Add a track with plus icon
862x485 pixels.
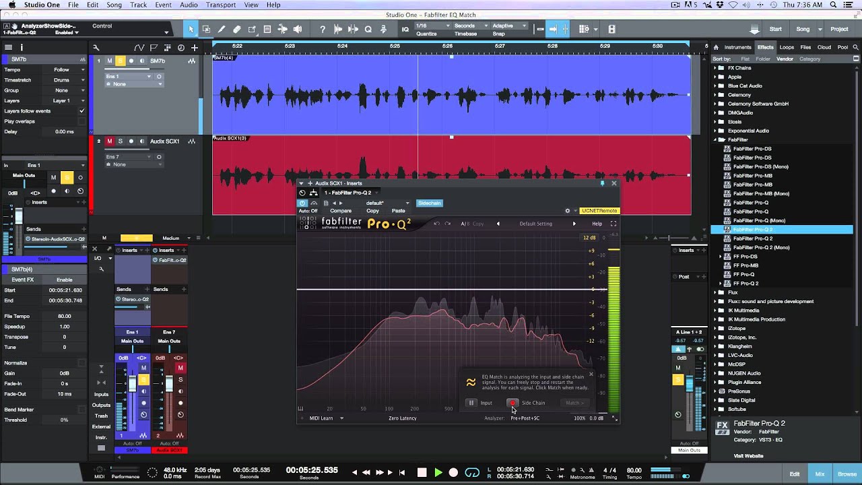pyautogui.click(x=195, y=47)
